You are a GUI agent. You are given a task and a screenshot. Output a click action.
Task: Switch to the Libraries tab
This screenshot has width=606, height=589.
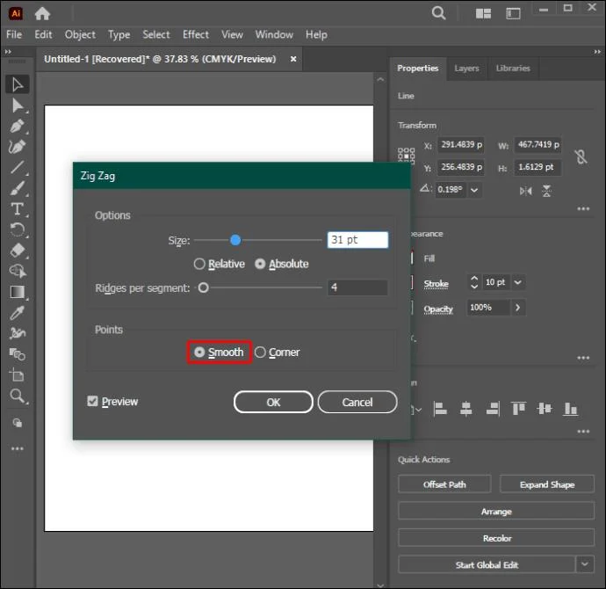[x=513, y=68]
